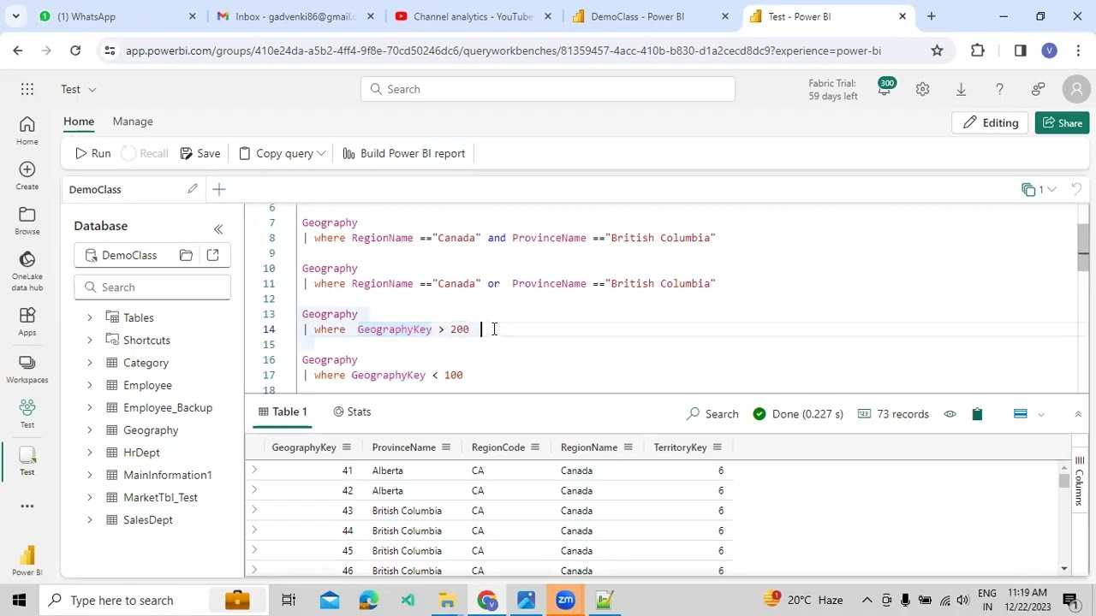Collapse the results panel with chevron

tap(1078, 414)
